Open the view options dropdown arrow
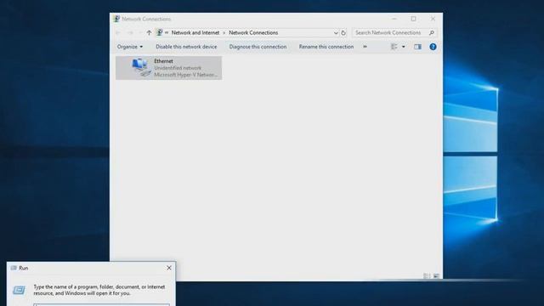The image size is (544, 306). click(404, 47)
